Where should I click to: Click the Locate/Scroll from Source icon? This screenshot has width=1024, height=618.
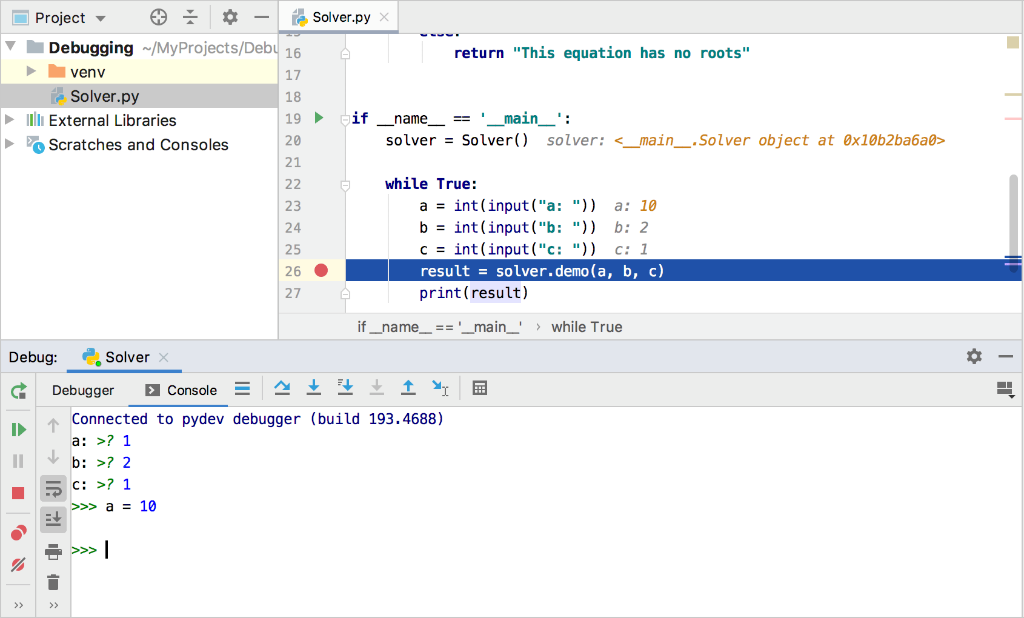(159, 17)
